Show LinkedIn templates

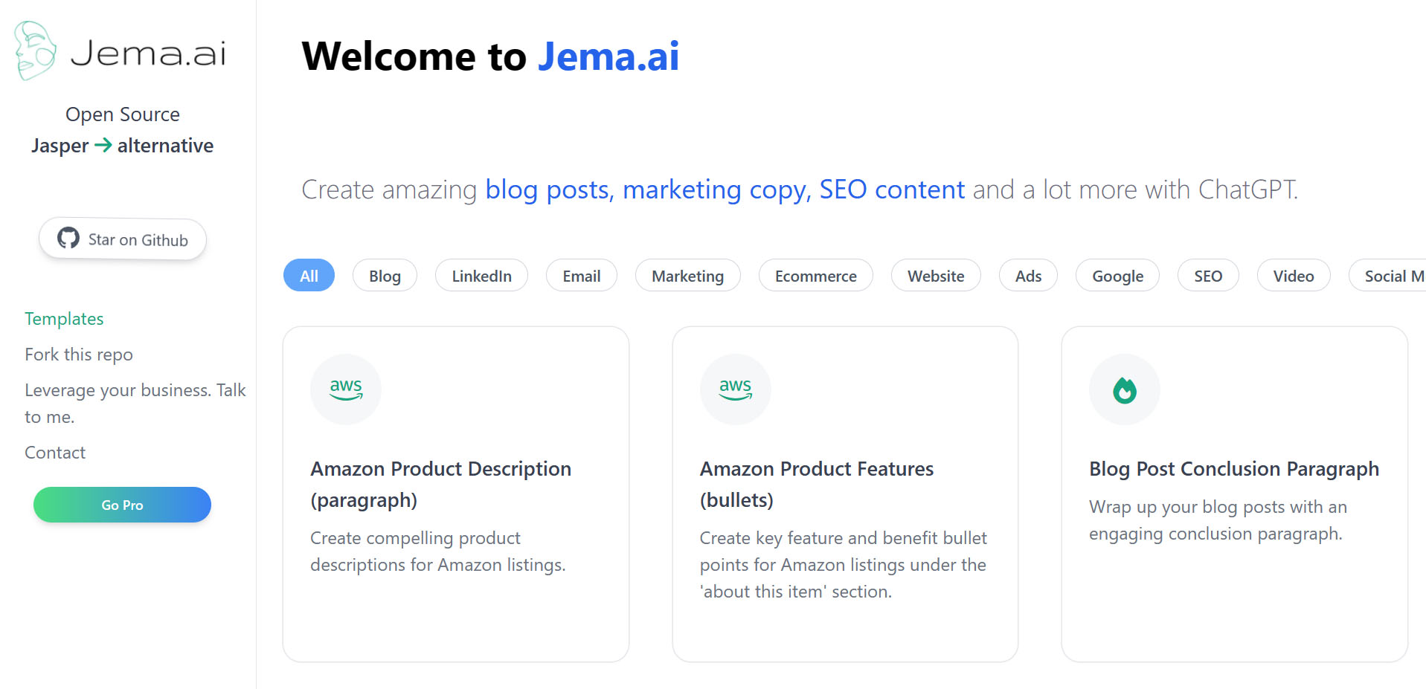(481, 276)
